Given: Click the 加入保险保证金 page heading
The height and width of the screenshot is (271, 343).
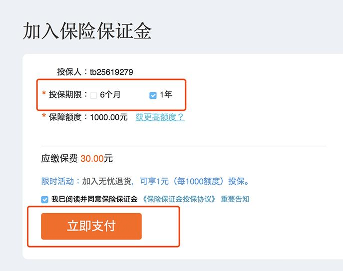Looking at the screenshot, I should pos(87,31).
